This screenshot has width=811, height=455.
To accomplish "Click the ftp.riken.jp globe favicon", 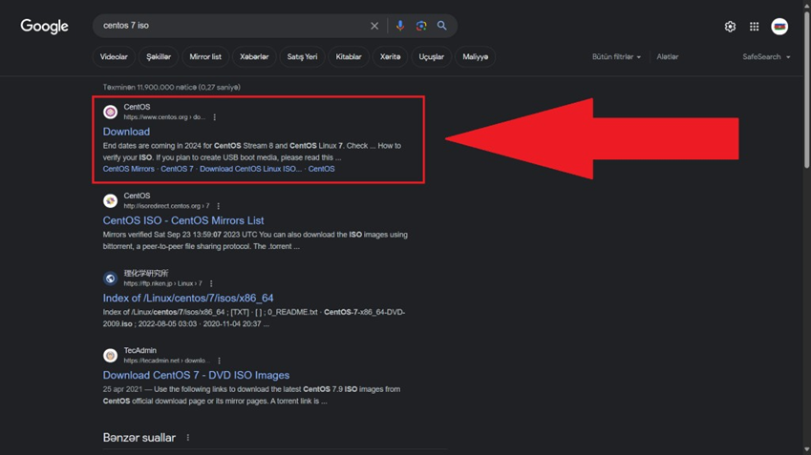I will point(110,279).
